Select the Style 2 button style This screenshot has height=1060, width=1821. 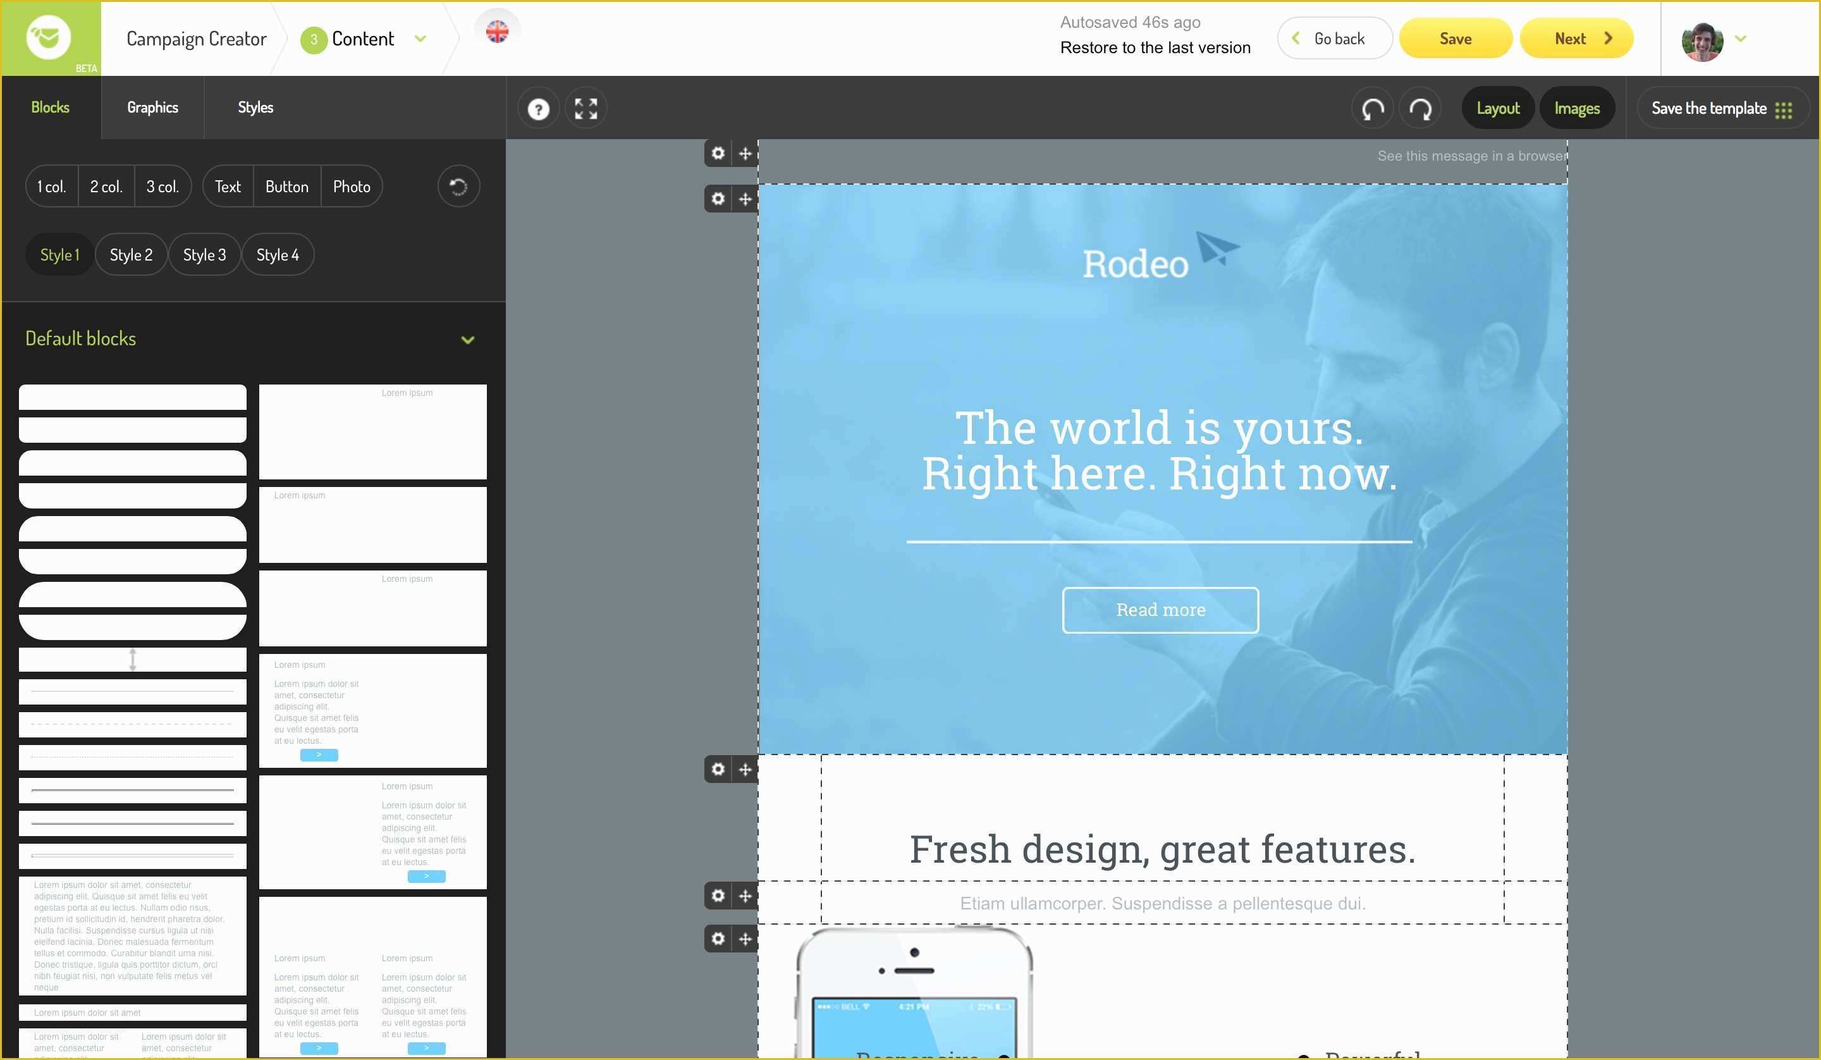[130, 254]
